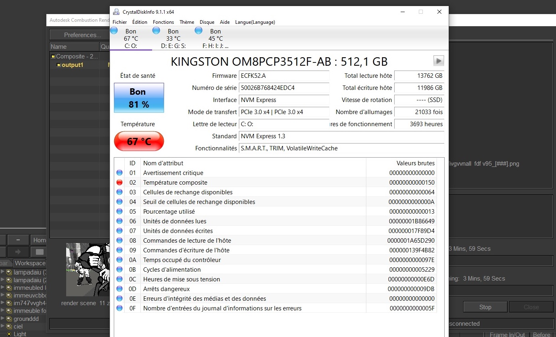The image size is (556, 337).
Task: Open the Édition menu
Action: pos(140,22)
